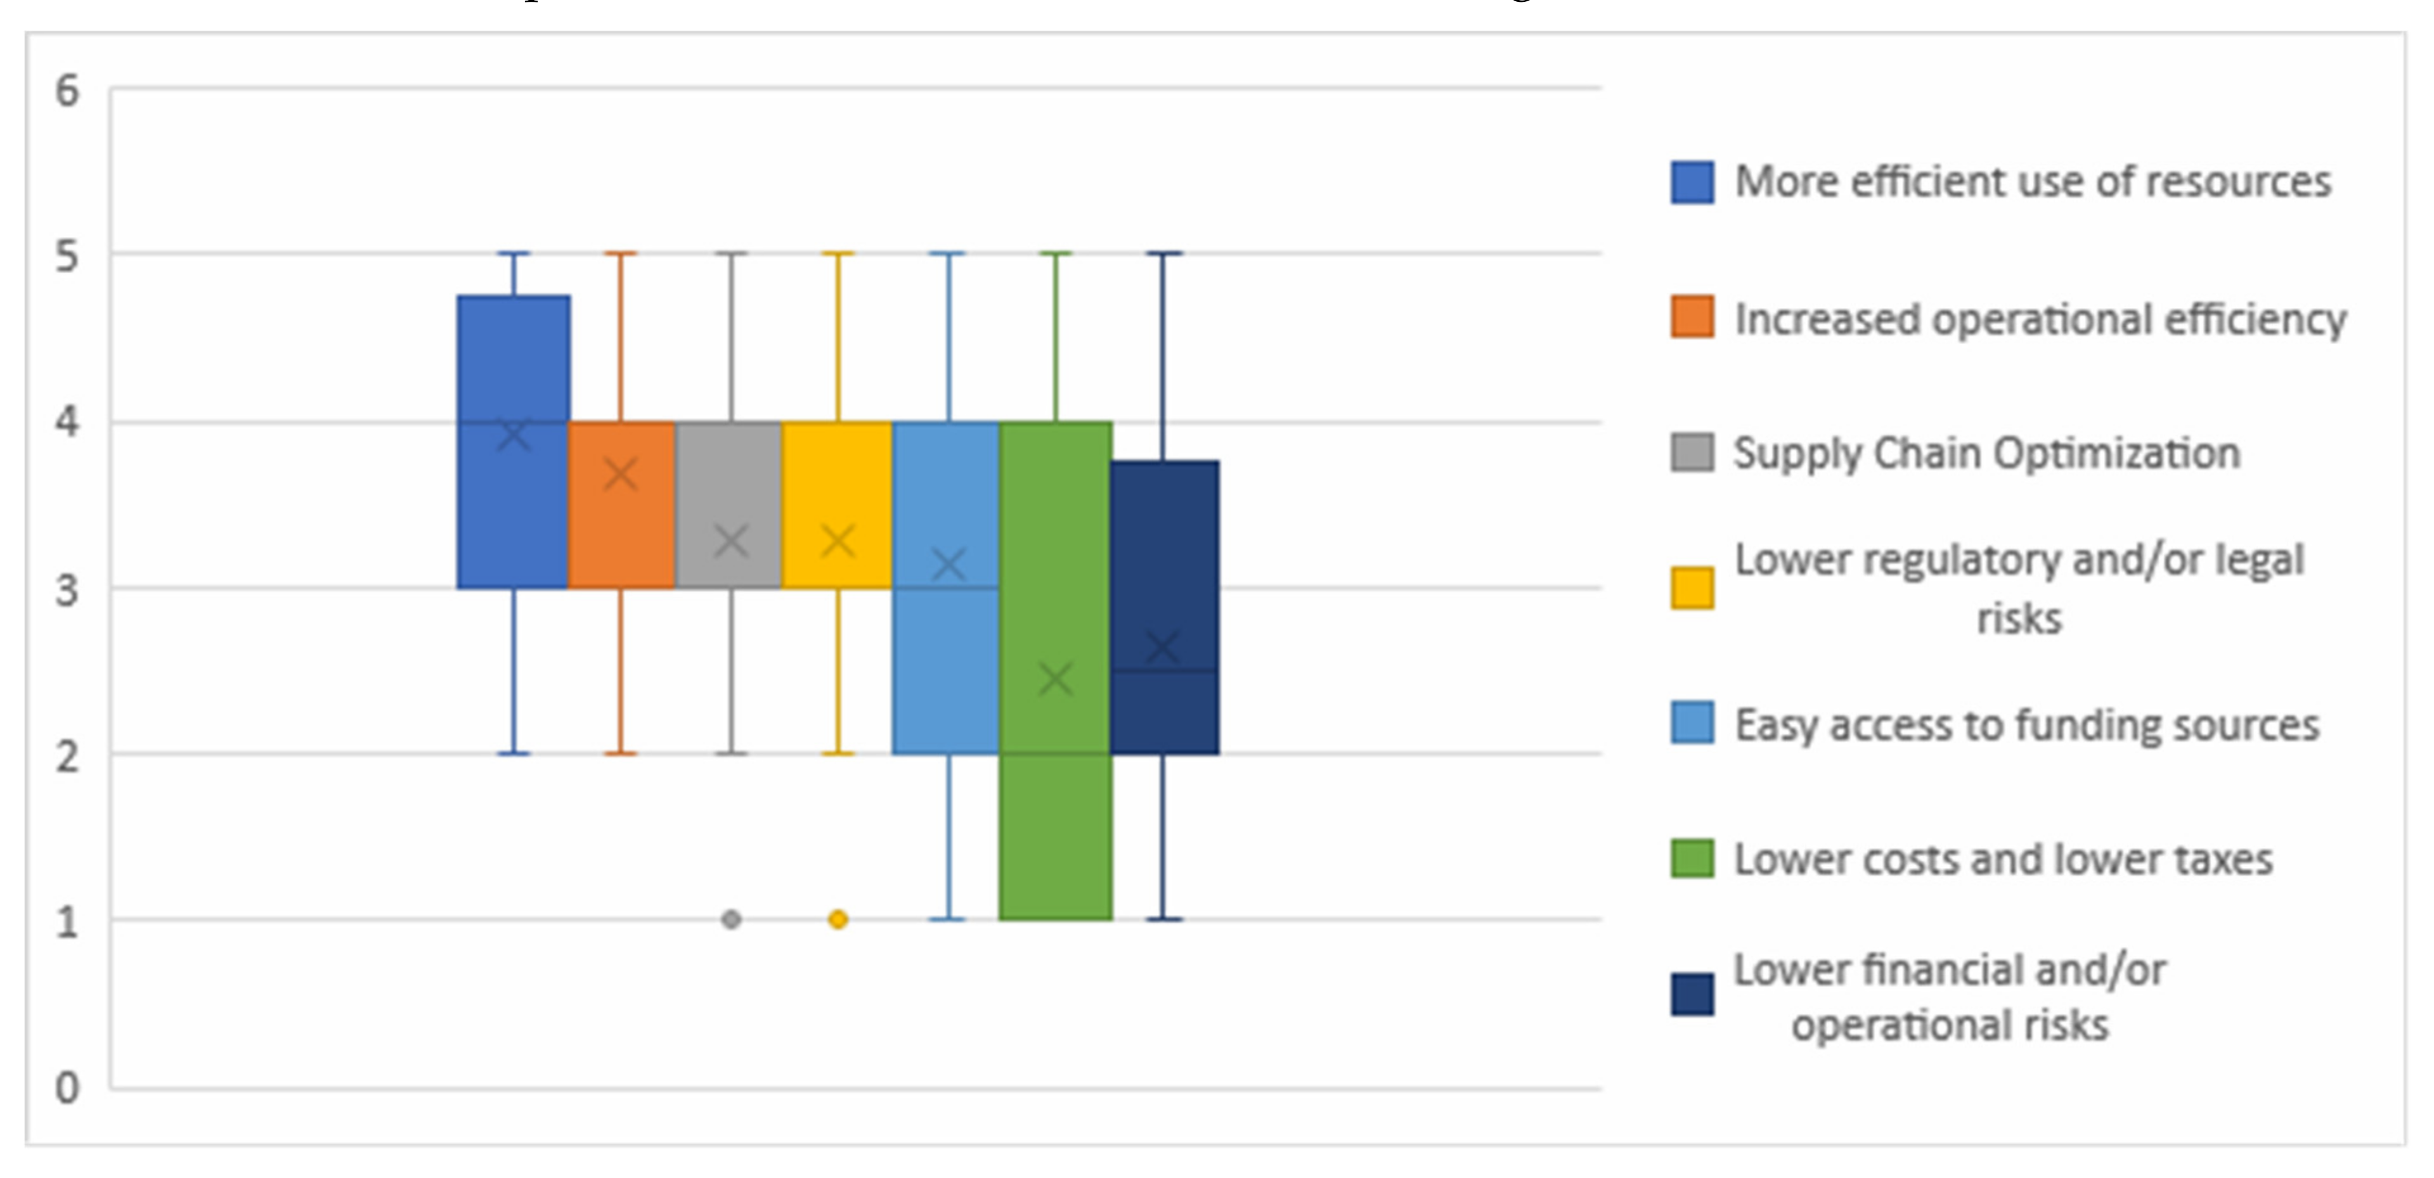Click the gray Supply Chain Optimization legend swatch
Screen dimensions: 2434x1178
[1692, 452]
